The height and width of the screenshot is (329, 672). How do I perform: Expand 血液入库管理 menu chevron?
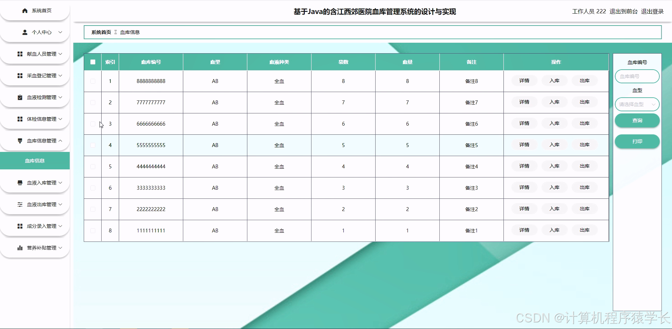(x=60, y=183)
